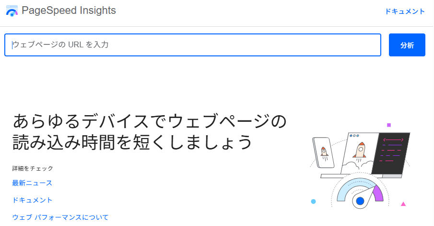Click the phone illustration with a rocket
Viewport: 434px width, 226px height.
(324, 152)
